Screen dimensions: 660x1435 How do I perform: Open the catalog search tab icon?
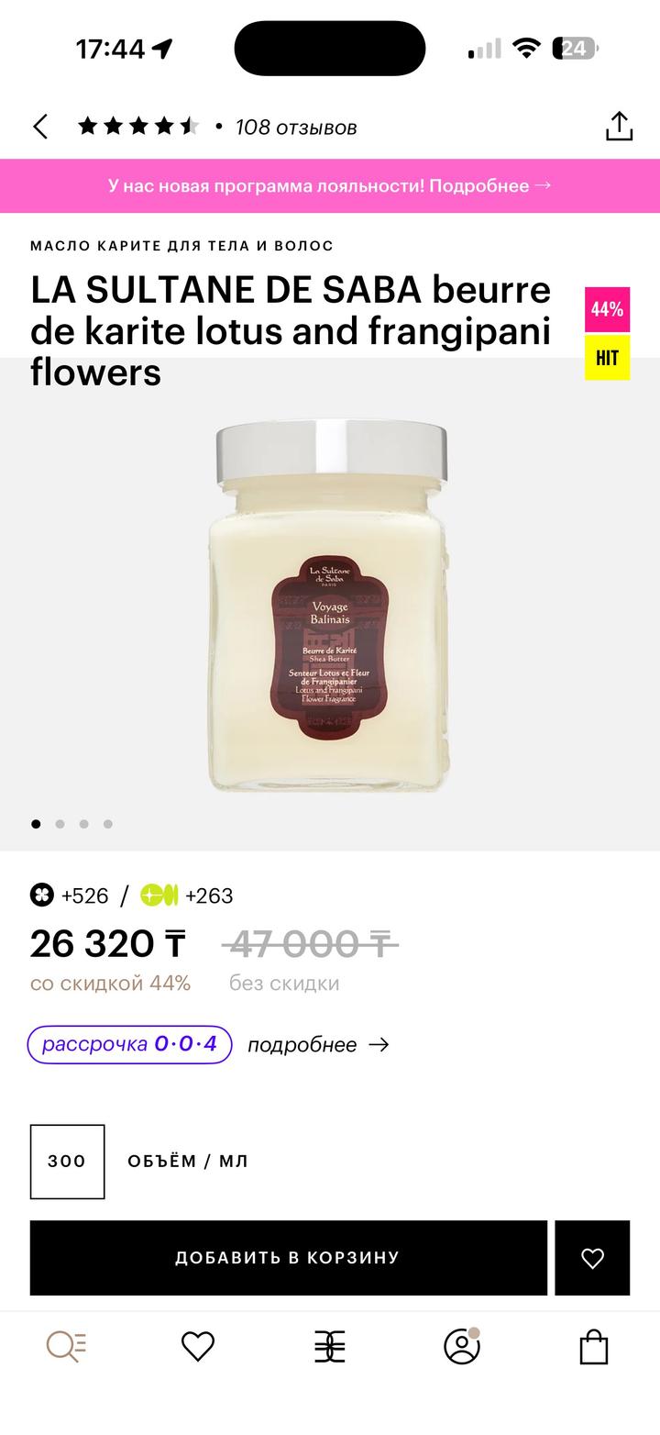click(66, 1347)
